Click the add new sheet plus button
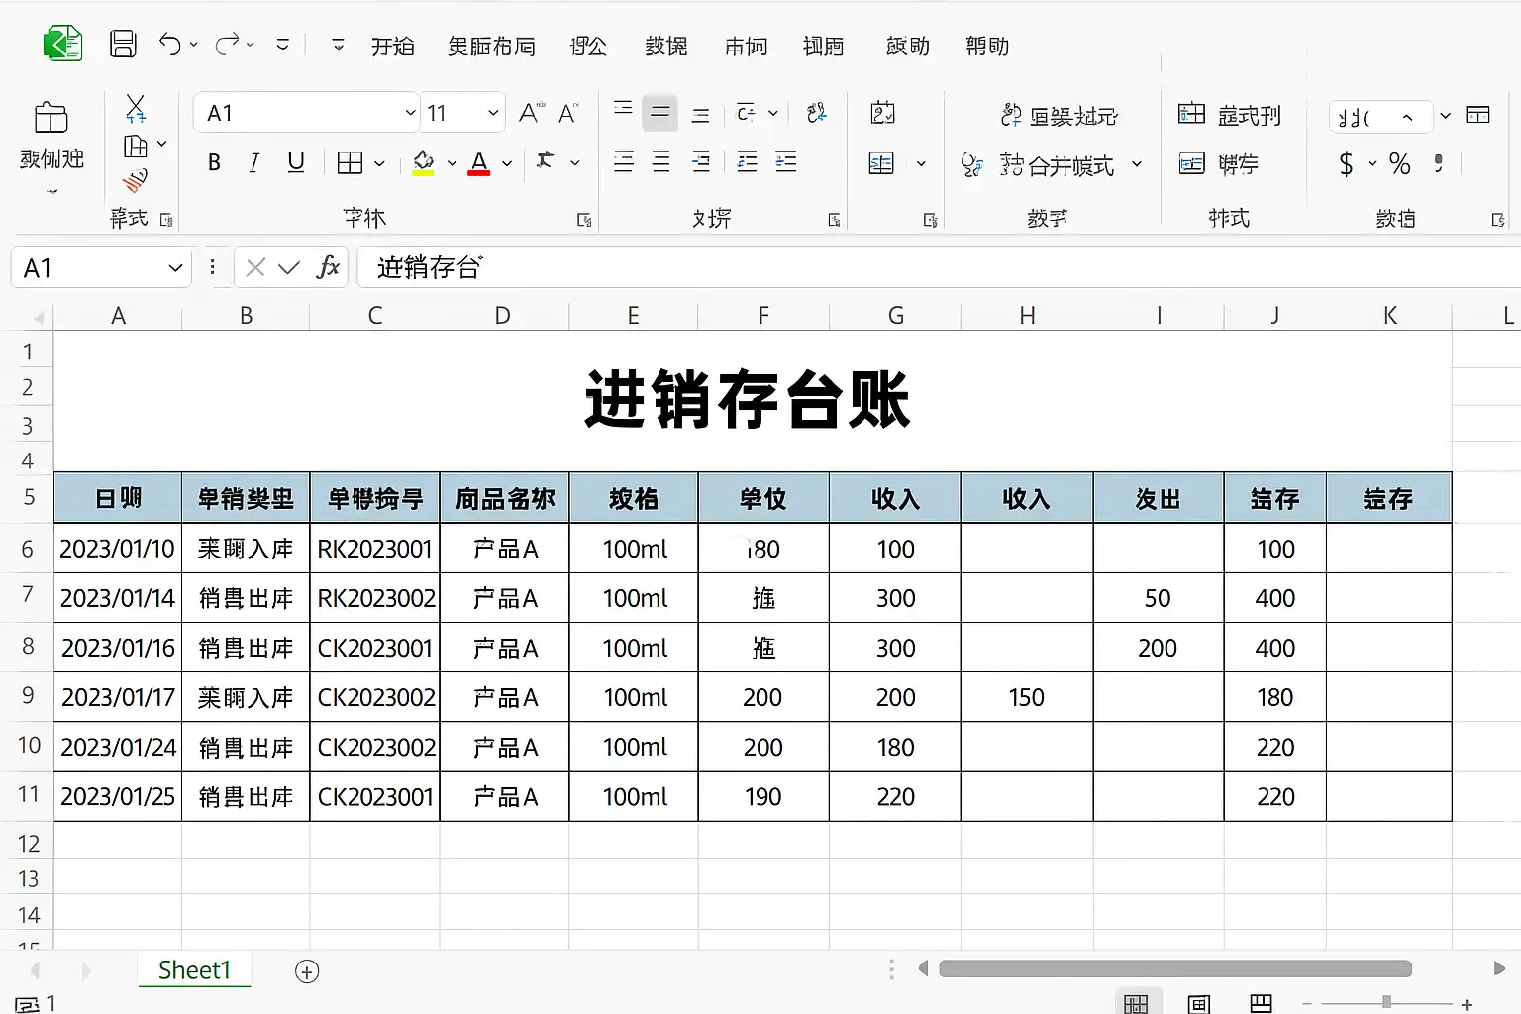 click(307, 971)
